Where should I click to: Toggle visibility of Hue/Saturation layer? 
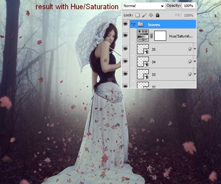[125, 35]
